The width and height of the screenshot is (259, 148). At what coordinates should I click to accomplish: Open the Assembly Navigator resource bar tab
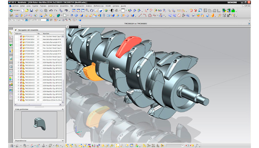[11, 33]
